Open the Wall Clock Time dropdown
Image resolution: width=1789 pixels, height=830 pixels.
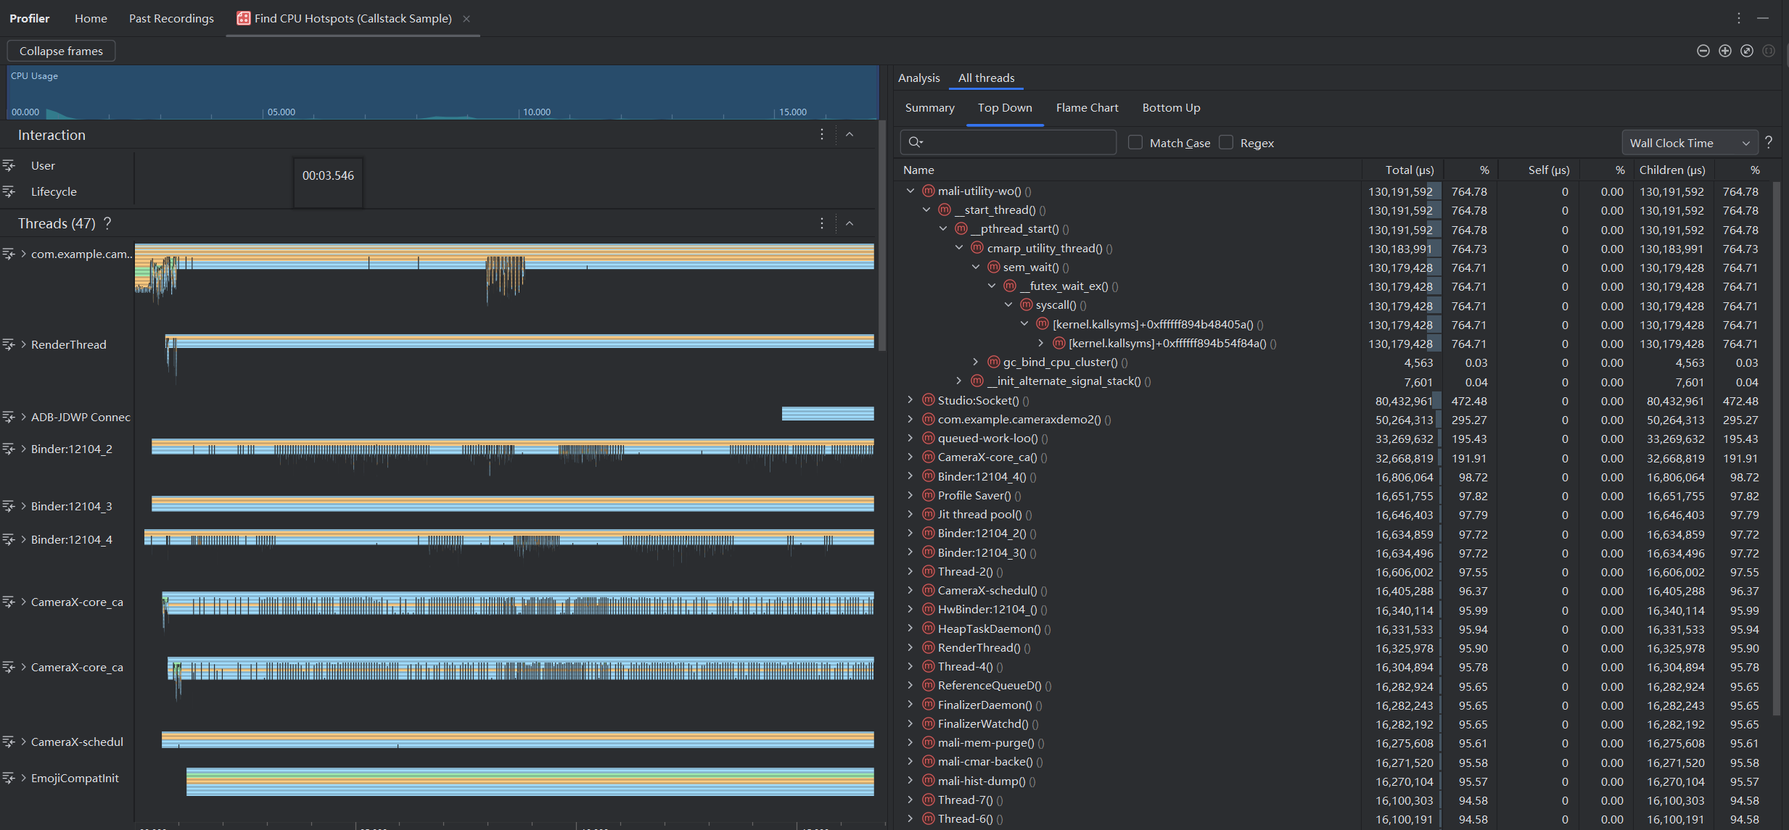pos(1689,143)
